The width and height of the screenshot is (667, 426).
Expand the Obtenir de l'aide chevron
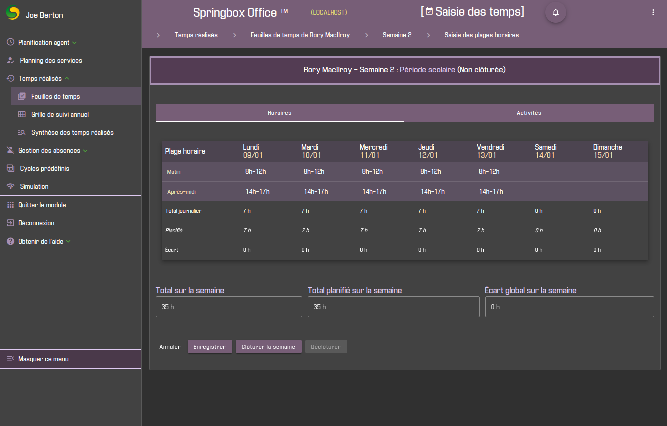(68, 241)
